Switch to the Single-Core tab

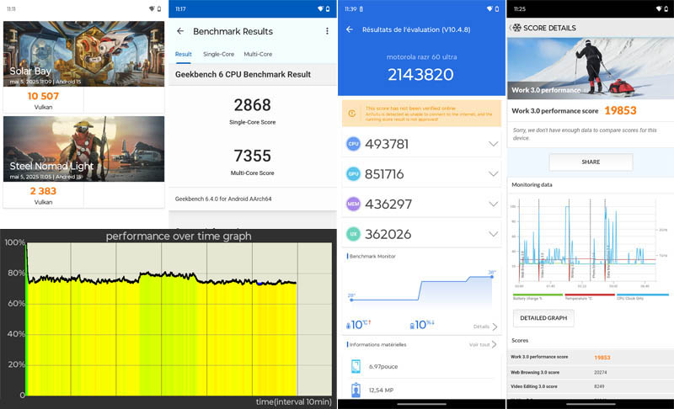[218, 54]
